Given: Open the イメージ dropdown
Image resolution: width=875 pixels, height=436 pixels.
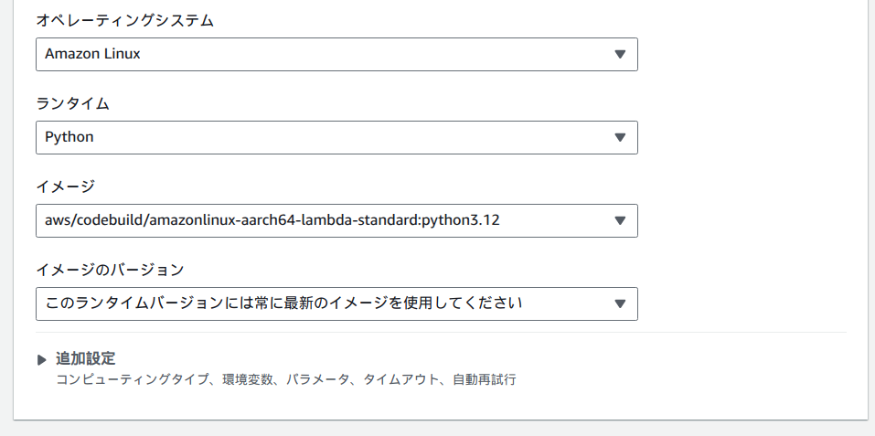Looking at the screenshot, I should tap(336, 220).
